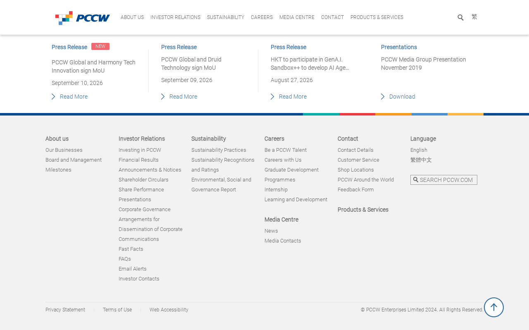Open the Investor Relations menu

click(x=175, y=17)
